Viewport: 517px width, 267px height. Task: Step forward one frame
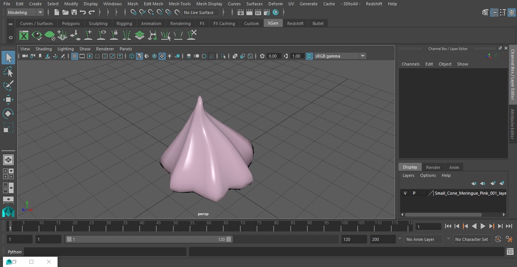tap(500, 226)
